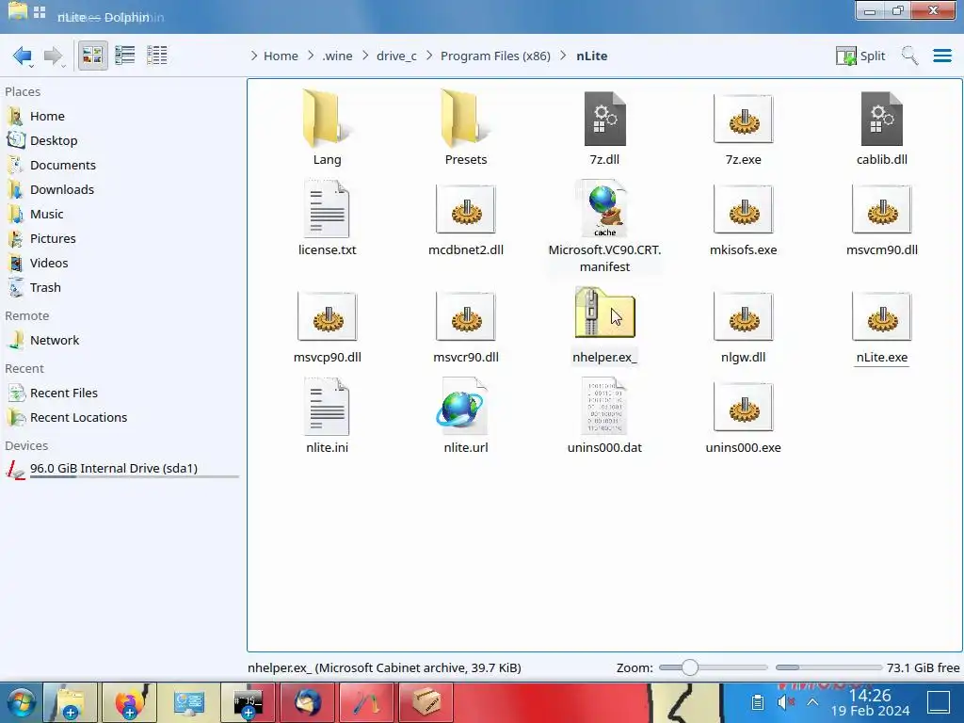Select the nlite.ini file
Viewport: 964px width, 723px height.
[327, 415]
